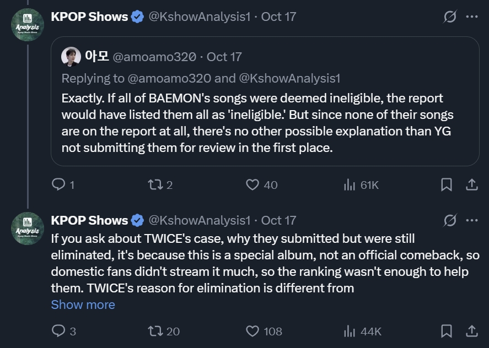
Task: View analytics for the 44K views tweet
Action: click(350, 331)
